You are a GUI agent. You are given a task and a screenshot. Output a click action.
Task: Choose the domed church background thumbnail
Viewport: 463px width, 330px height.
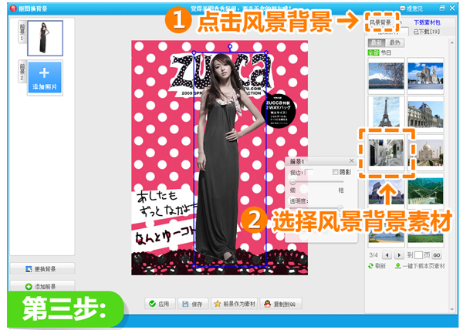click(425, 76)
